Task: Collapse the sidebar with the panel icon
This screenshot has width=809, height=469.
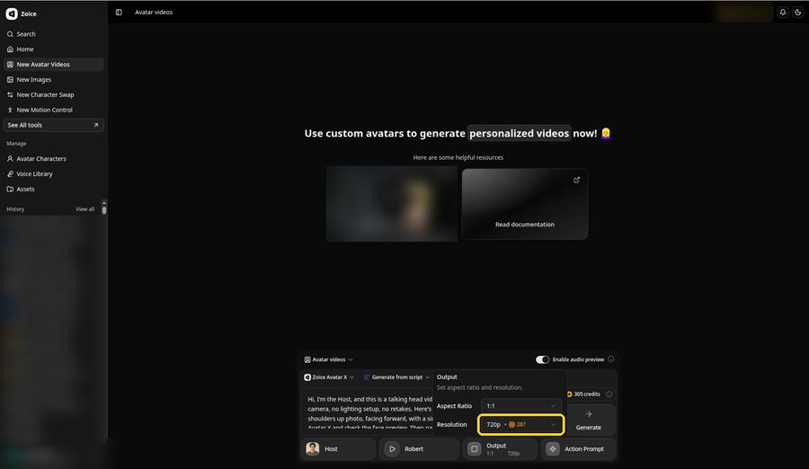Action: click(119, 13)
